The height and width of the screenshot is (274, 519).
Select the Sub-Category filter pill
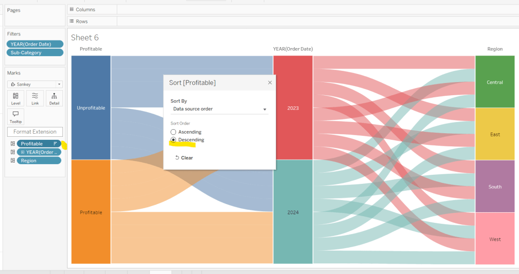point(35,53)
